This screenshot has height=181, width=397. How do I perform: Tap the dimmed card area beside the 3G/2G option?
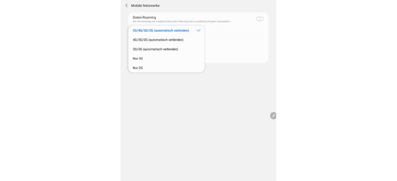pyautogui.click(x=236, y=49)
